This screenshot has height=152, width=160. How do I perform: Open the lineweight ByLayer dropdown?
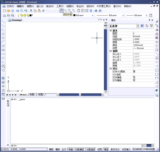[146, 15]
